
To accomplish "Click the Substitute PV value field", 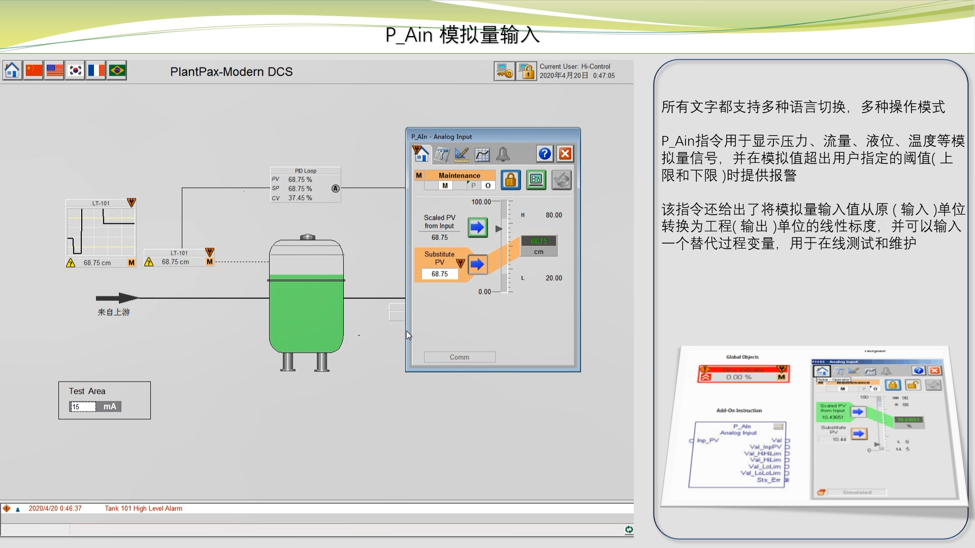I will pyautogui.click(x=440, y=274).
